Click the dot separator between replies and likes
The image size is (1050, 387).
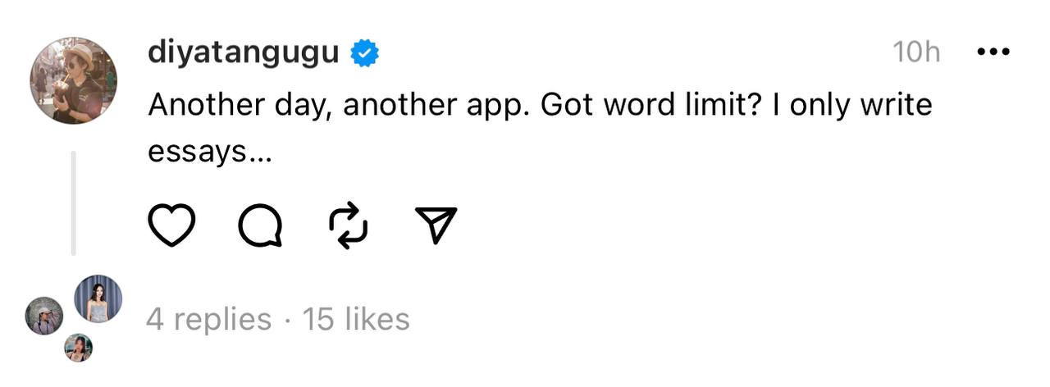pyautogui.click(x=287, y=320)
